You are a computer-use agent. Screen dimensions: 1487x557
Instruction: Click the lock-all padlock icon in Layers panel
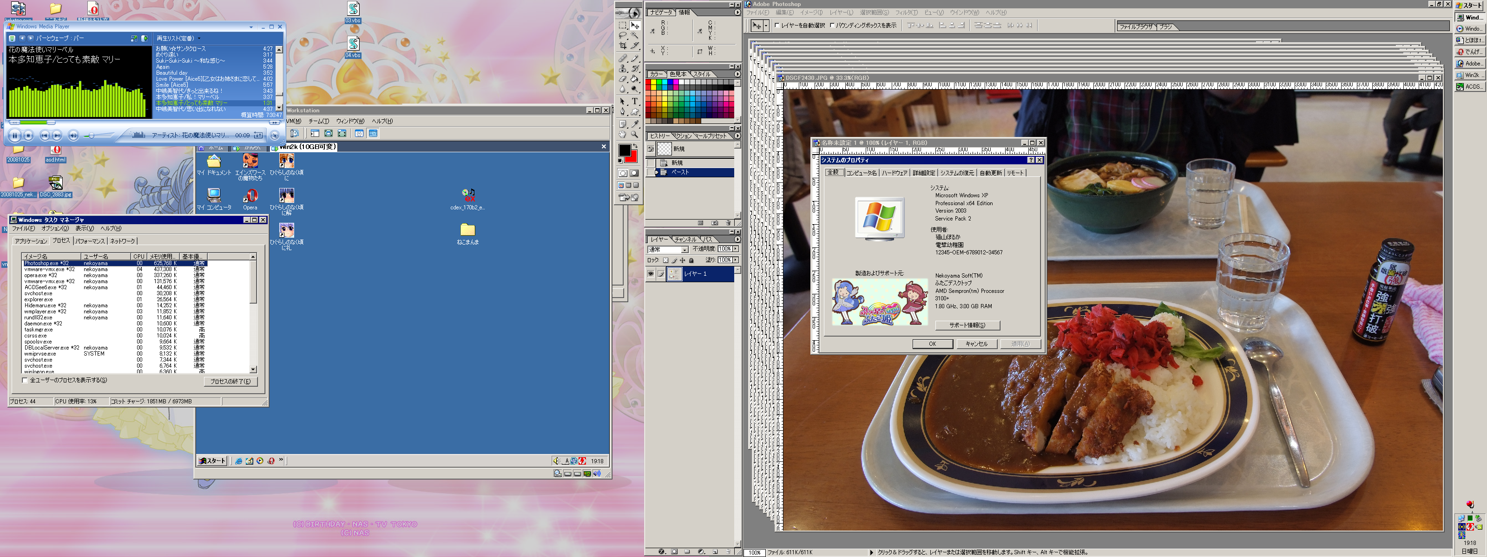coord(691,260)
